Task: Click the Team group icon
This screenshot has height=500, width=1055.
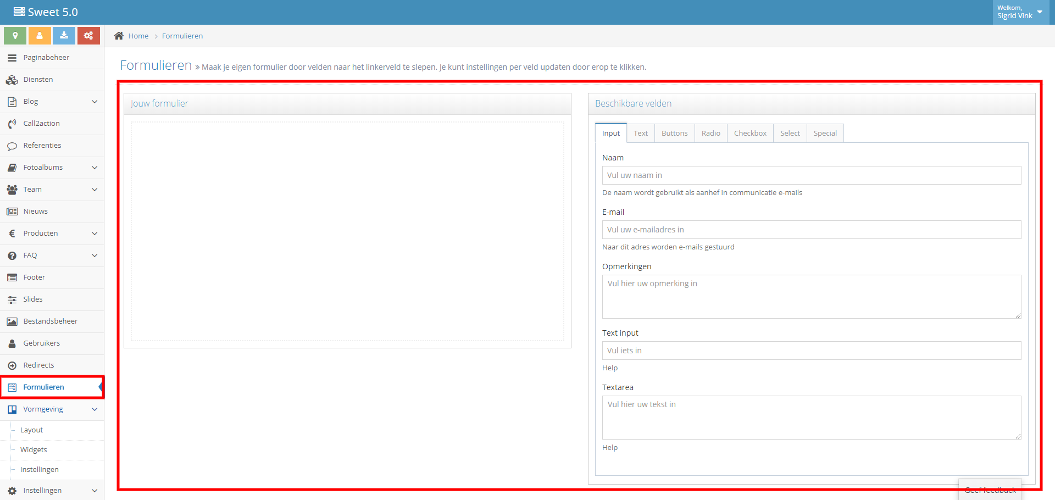Action: [x=12, y=190]
